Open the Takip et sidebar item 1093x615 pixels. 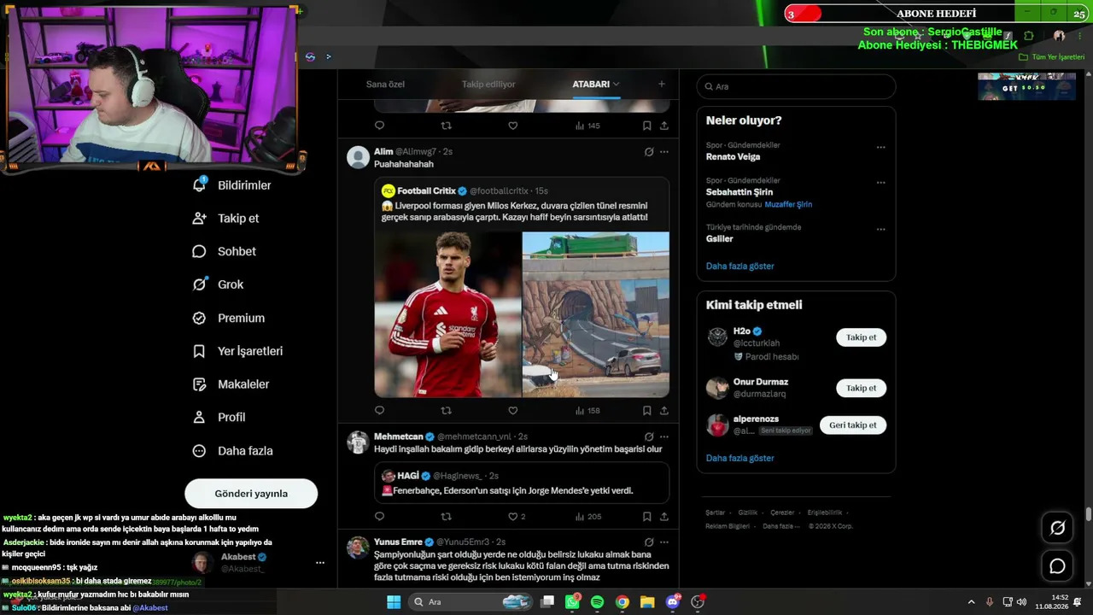pos(226,219)
